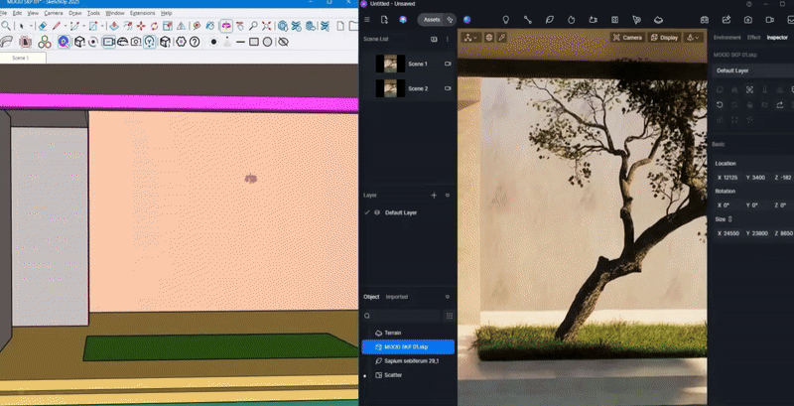Click the colorful globe icon beside Assets
Image resolution: width=794 pixels, height=406 pixels.
[466, 20]
